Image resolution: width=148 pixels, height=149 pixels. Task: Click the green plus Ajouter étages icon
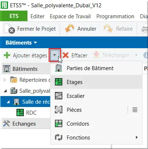(x=7, y=55)
